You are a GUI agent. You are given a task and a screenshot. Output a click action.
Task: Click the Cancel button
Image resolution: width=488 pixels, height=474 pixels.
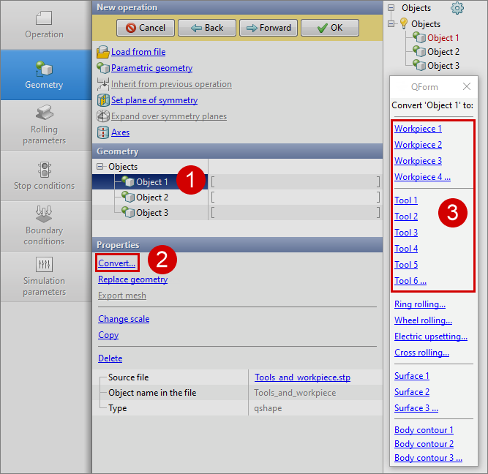[146, 28]
